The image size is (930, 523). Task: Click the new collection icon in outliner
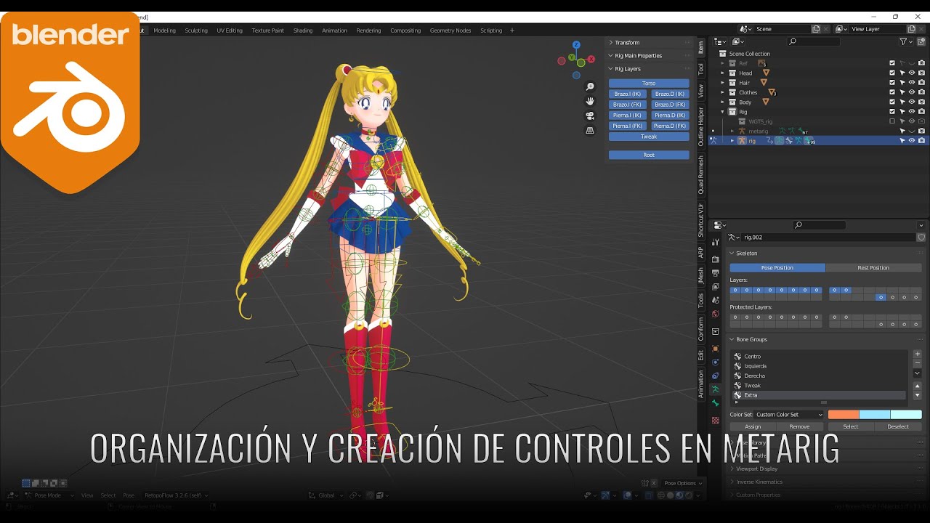pos(921,41)
